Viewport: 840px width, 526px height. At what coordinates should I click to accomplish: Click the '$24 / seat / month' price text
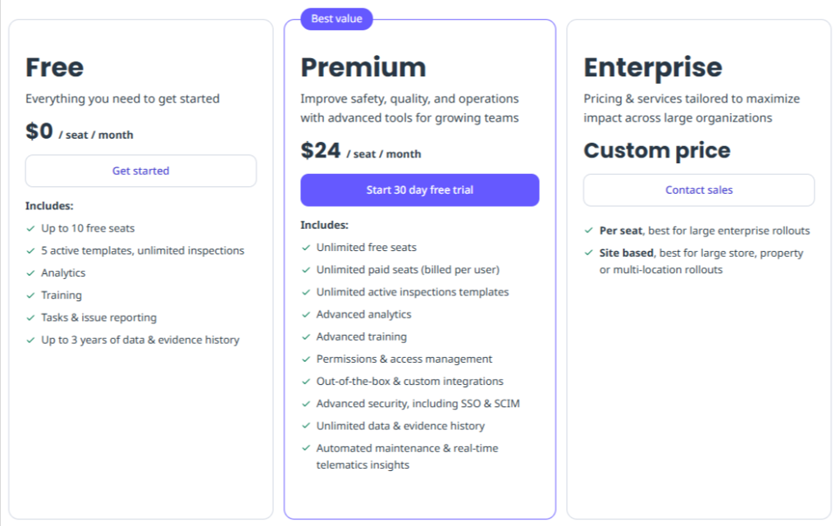361,153
